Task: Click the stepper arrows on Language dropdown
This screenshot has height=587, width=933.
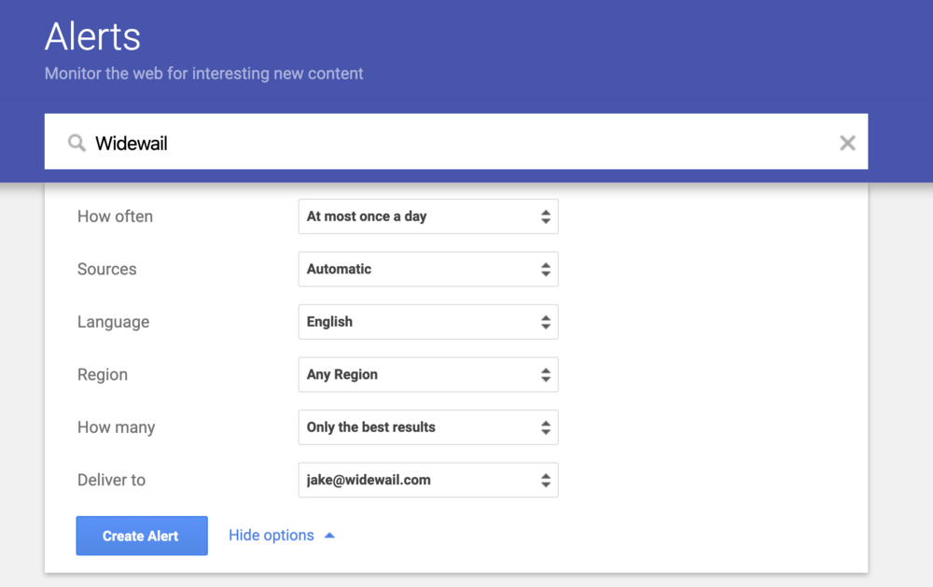Action: 546,321
